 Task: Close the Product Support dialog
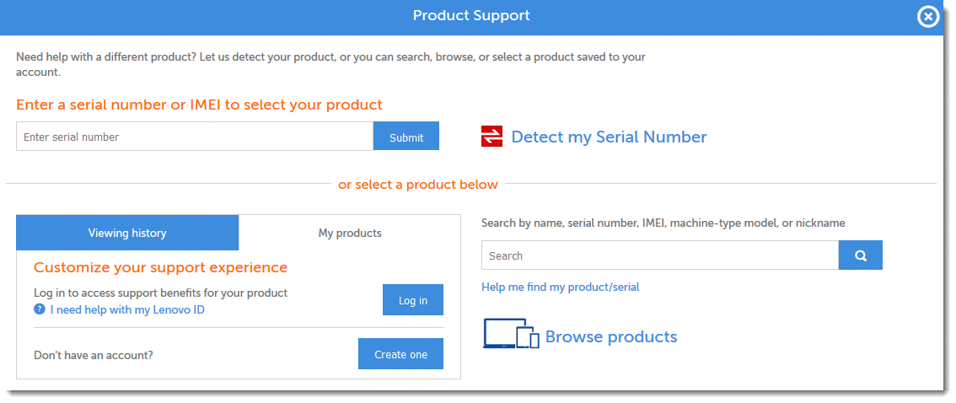pyautogui.click(x=927, y=17)
